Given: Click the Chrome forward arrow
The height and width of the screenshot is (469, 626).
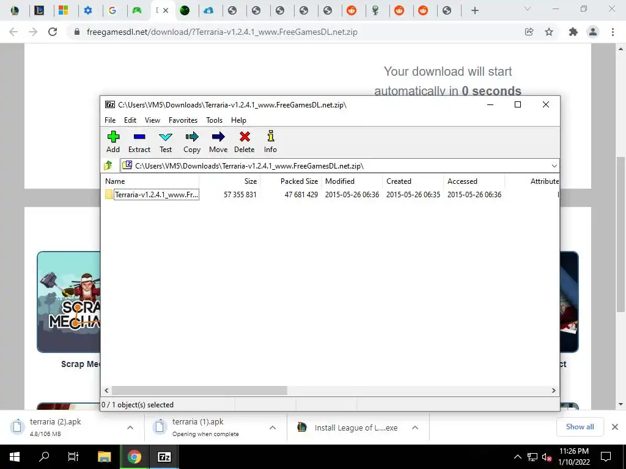Looking at the screenshot, I should 33,32.
